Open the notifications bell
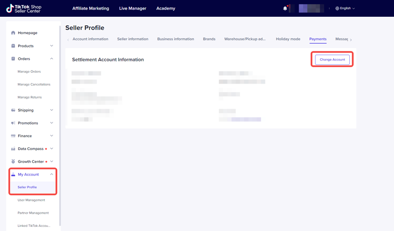The height and width of the screenshot is (231, 394). [x=285, y=8]
